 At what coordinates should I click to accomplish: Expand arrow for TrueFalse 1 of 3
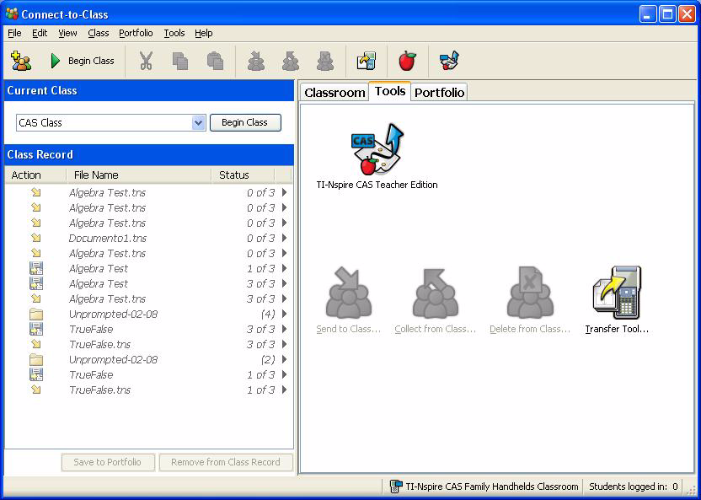284,374
